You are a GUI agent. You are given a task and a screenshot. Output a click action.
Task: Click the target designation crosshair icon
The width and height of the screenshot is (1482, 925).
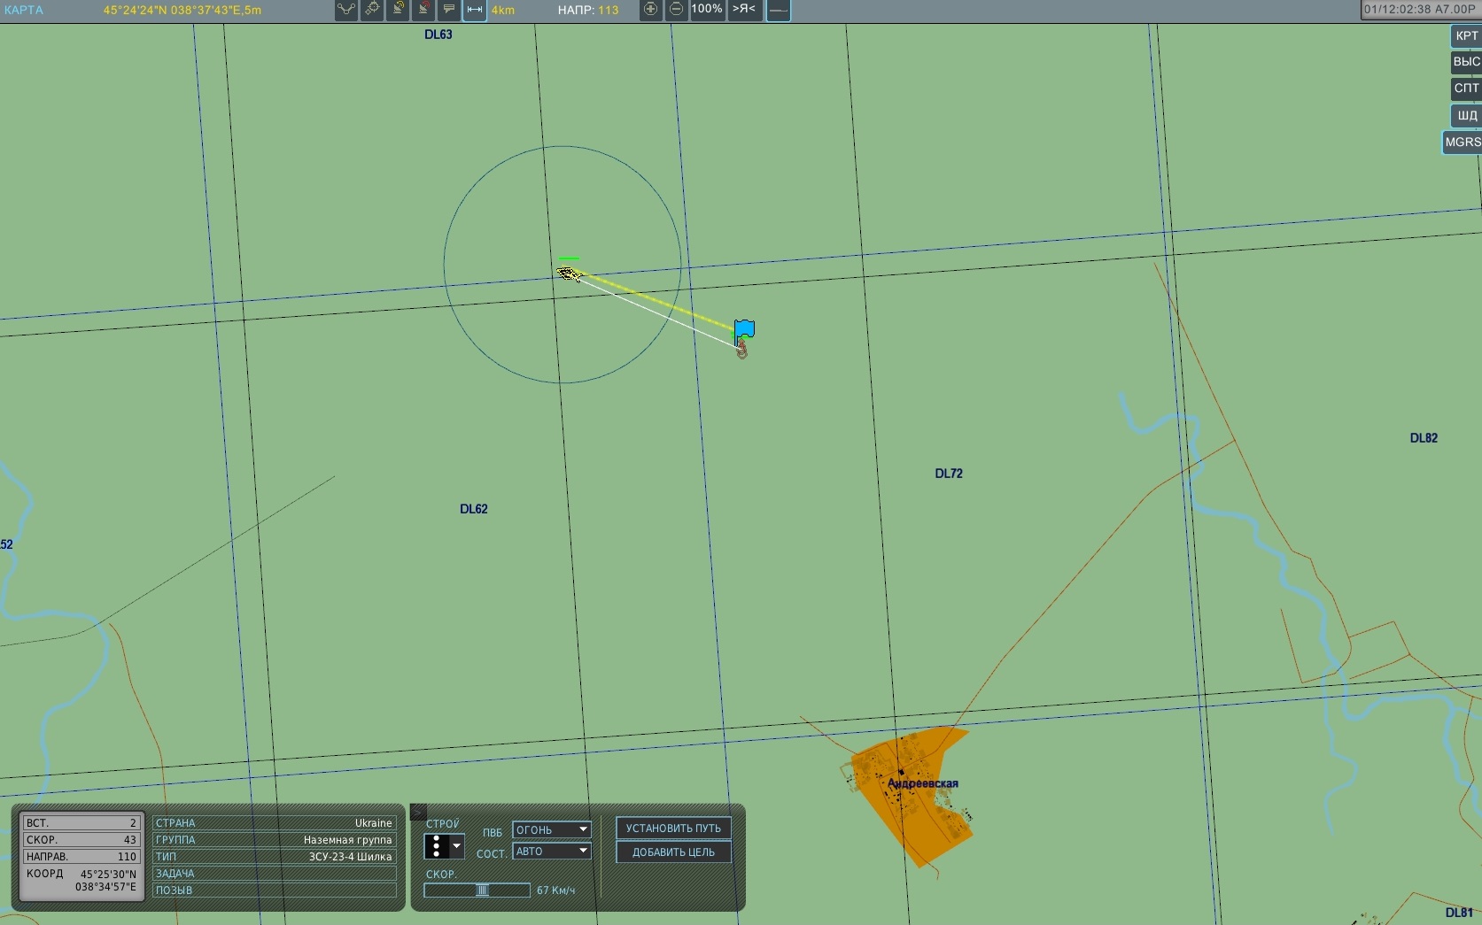coord(372,10)
